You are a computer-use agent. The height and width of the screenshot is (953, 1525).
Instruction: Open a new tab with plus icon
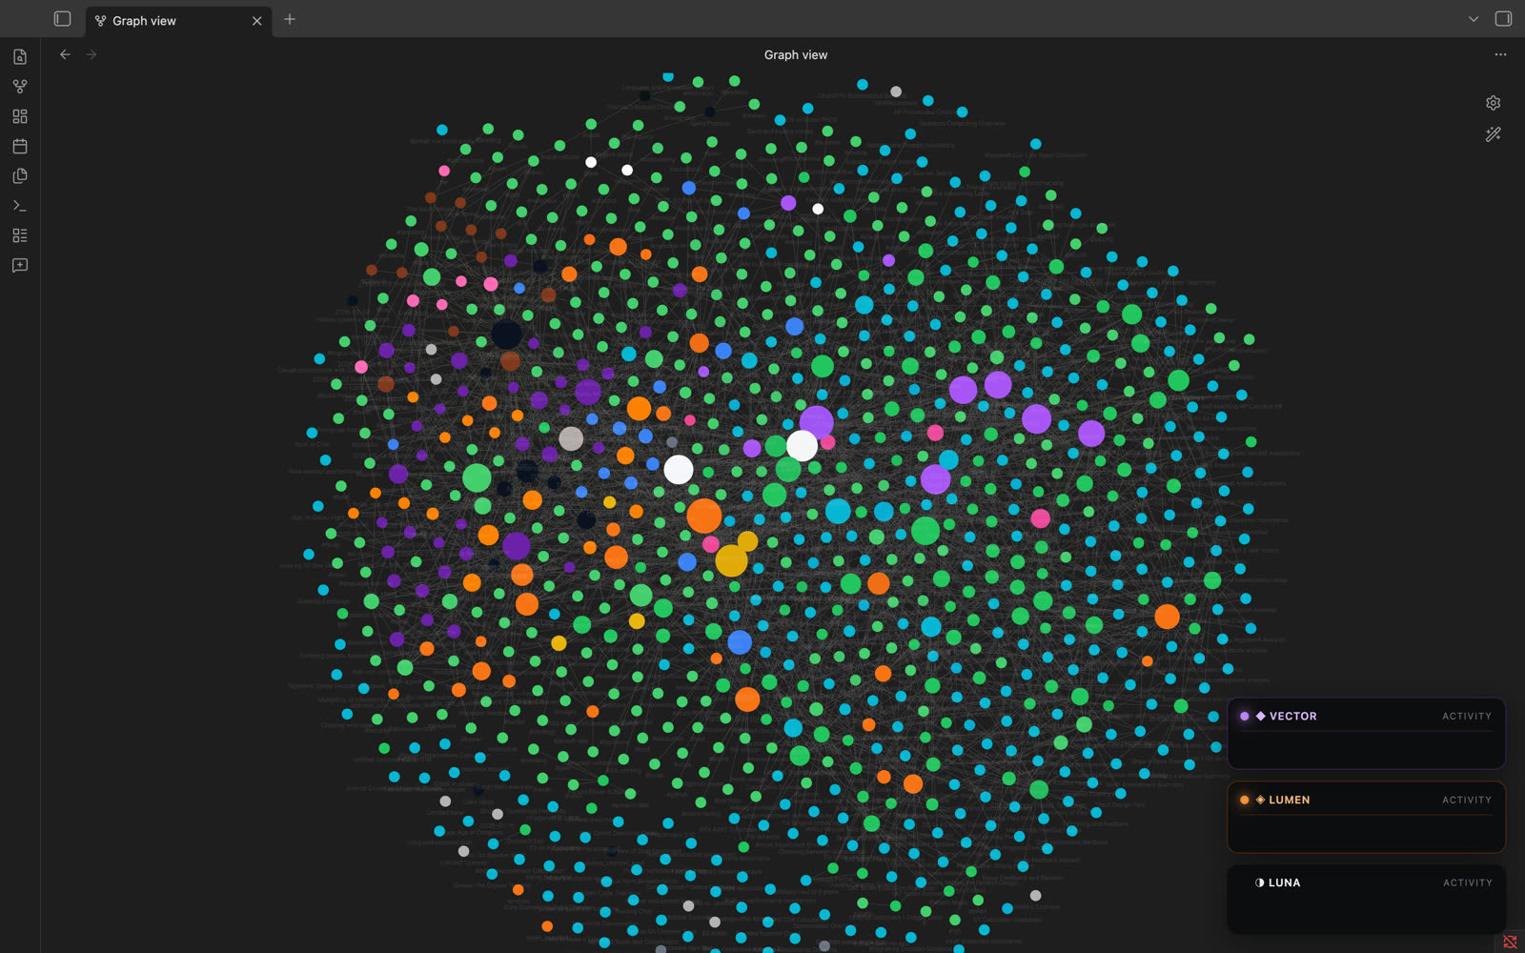[x=290, y=19]
